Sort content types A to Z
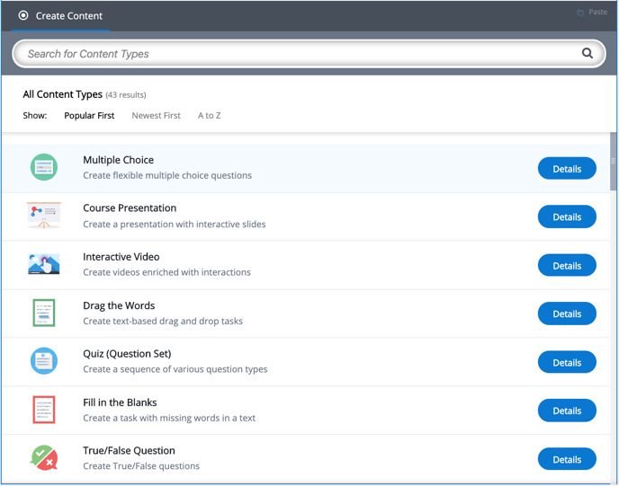The height and width of the screenshot is (486, 619). 209,116
